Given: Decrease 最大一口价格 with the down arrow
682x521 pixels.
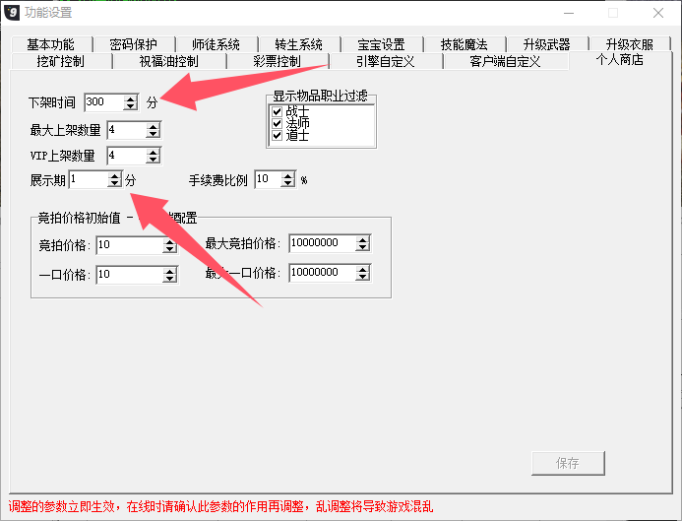Looking at the screenshot, I should [362, 277].
